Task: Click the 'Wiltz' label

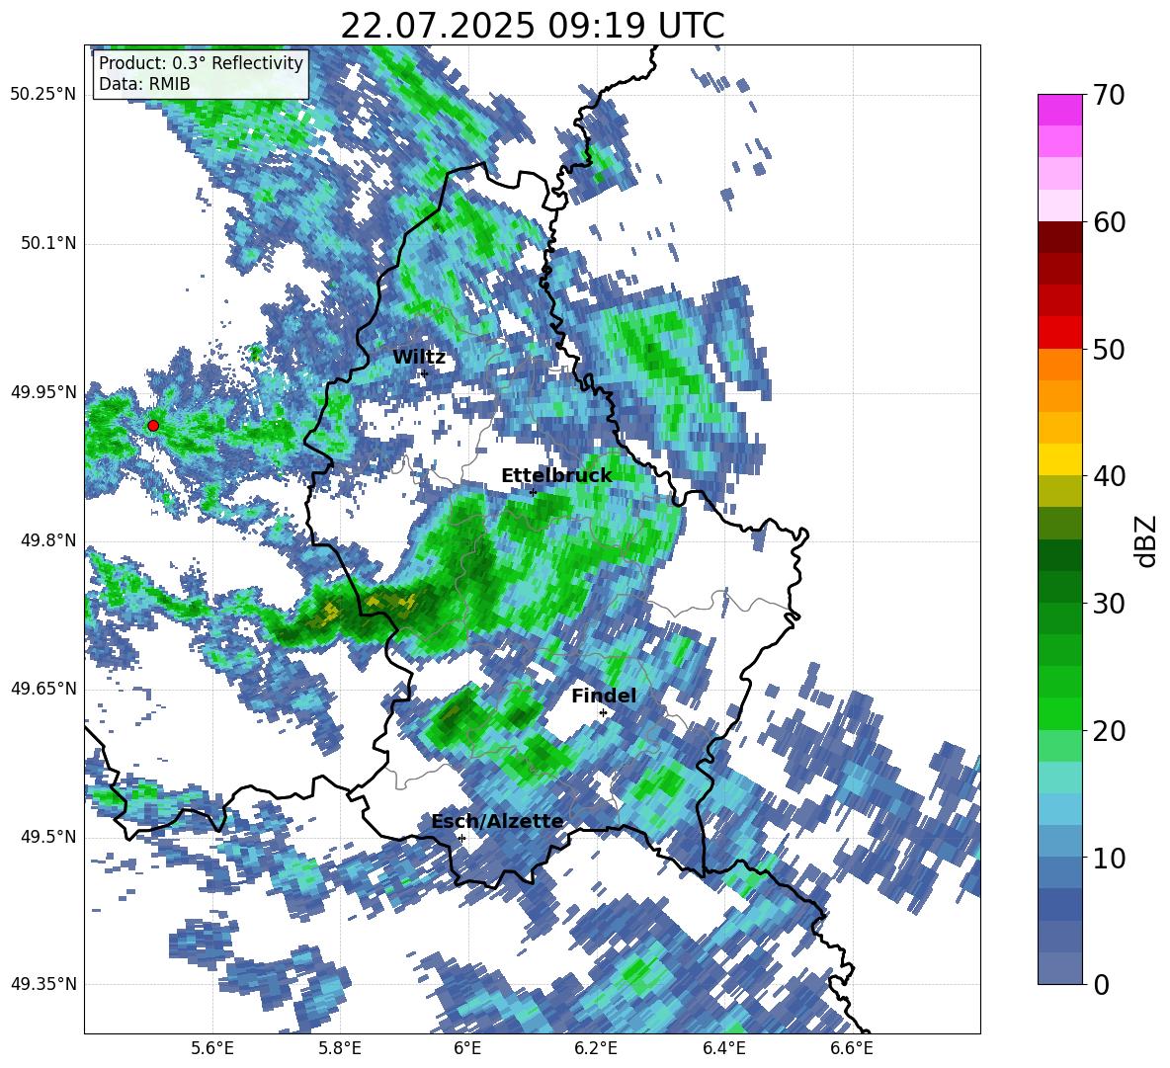Action: point(419,358)
